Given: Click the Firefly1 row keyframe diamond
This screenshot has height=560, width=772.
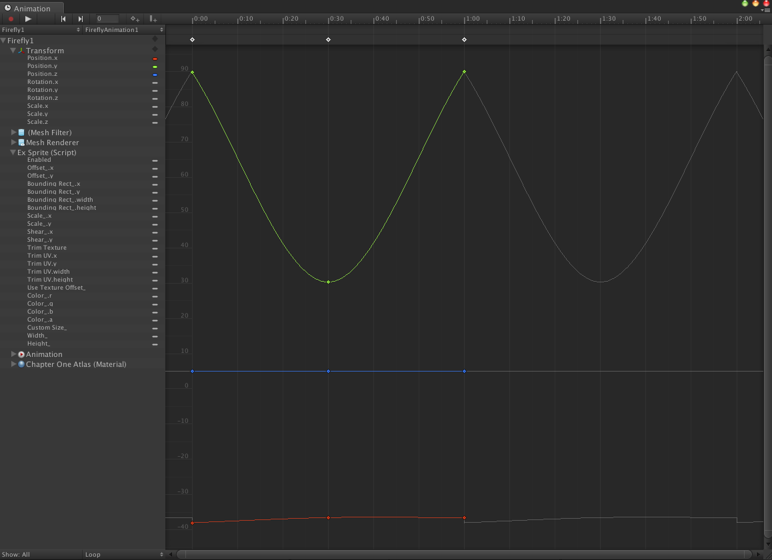Looking at the screenshot, I should [155, 39].
